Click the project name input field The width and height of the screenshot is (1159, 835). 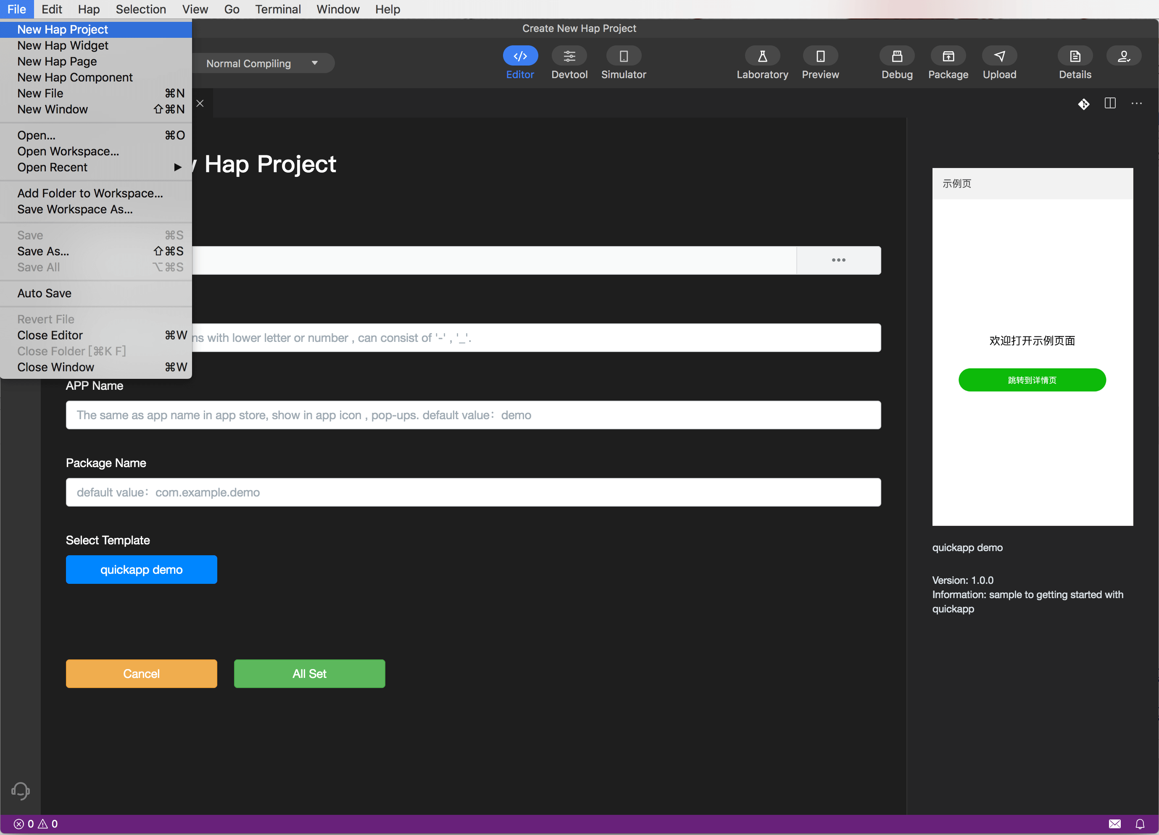[536, 338]
